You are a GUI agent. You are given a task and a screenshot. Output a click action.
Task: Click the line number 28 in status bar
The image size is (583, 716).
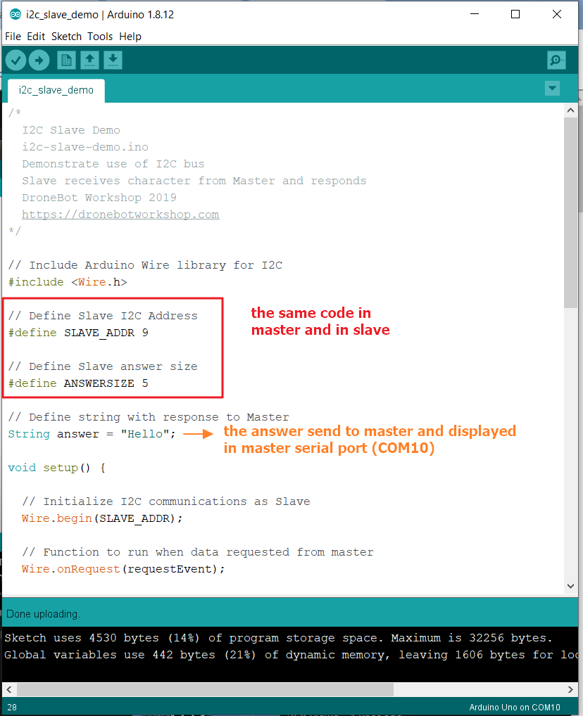pos(12,708)
